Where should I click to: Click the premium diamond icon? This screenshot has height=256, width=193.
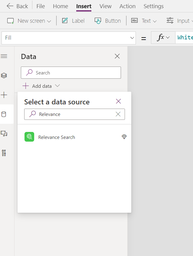pos(124,137)
